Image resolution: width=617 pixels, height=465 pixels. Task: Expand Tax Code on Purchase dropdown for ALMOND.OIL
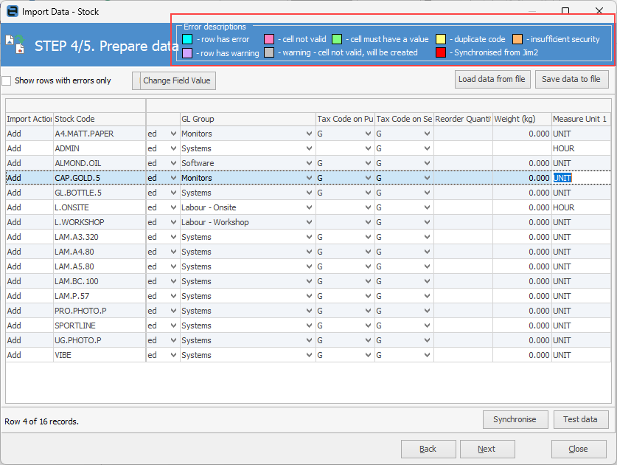tap(368, 164)
